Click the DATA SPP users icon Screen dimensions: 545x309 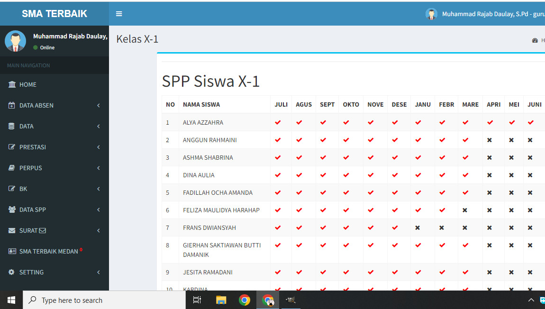[x=12, y=209]
